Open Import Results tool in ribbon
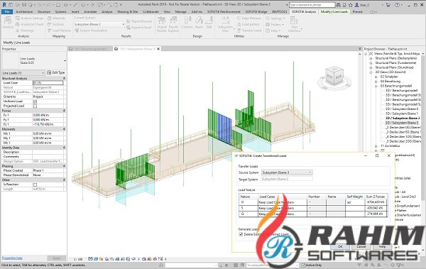 coord(162,24)
